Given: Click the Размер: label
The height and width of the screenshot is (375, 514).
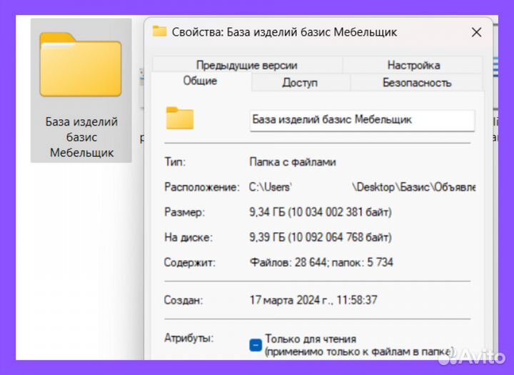Looking at the screenshot, I should [x=185, y=212].
